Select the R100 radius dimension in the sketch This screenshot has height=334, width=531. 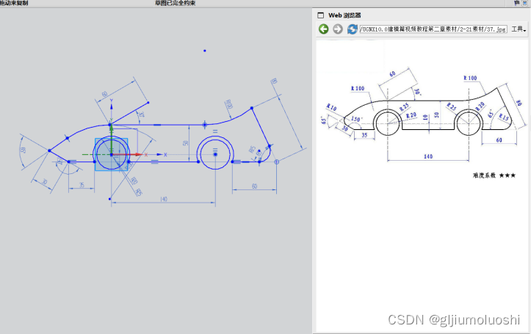point(229,104)
